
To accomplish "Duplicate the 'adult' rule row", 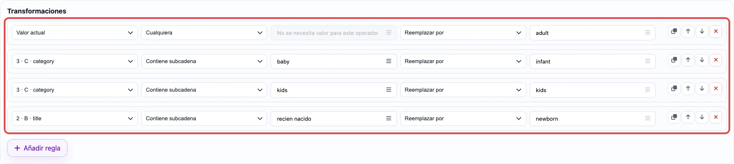I will click(x=674, y=32).
